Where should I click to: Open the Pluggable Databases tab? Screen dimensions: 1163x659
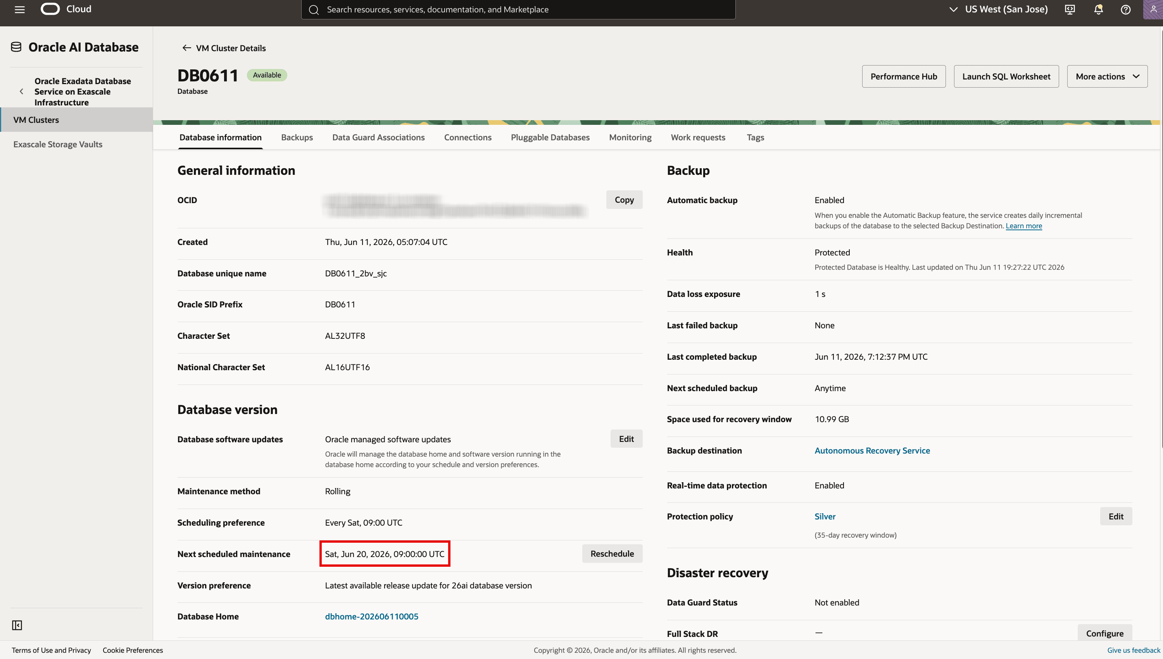pos(550,137)
